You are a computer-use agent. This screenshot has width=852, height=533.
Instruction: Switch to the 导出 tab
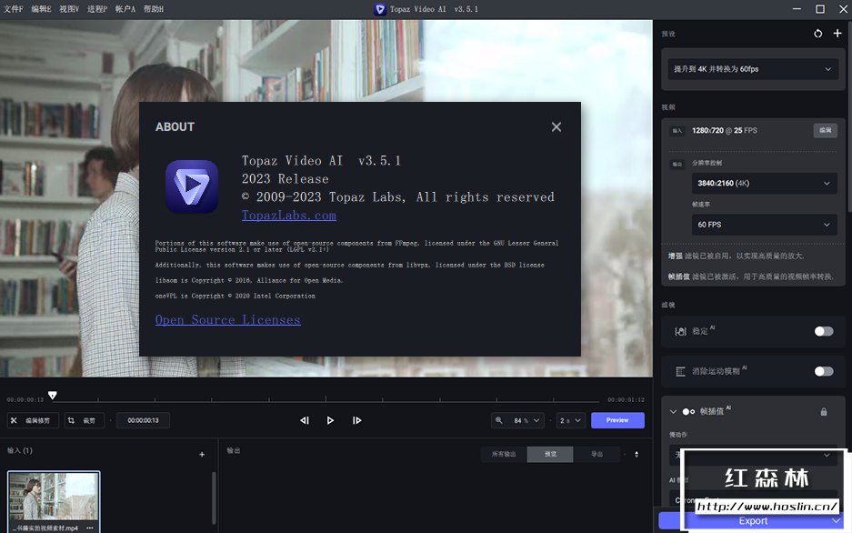(x=596, y=454)
